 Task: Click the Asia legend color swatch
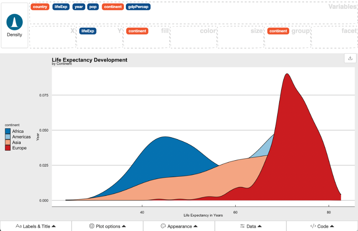pyautogui.click(x=8, y=142)
